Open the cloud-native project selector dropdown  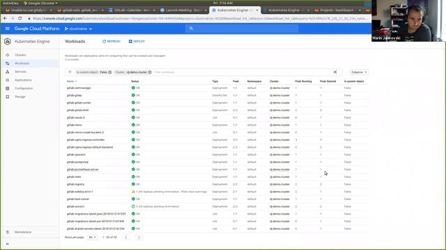[x=78, y=29]
